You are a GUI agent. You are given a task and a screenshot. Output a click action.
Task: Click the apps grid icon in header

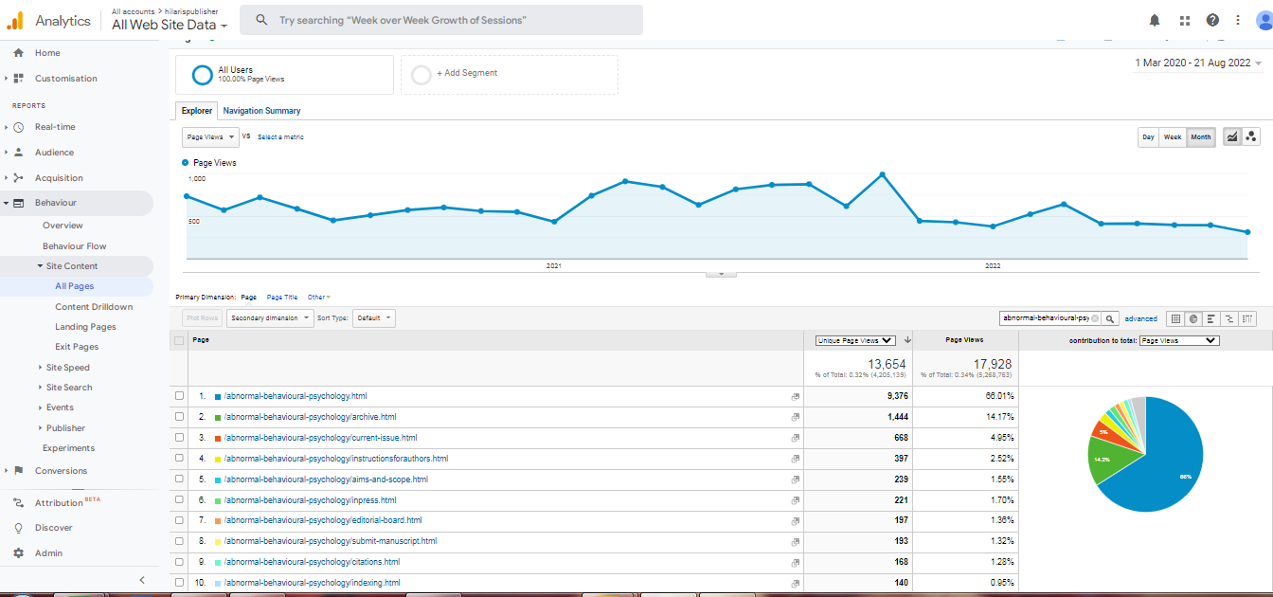click(x=1184, y=20)
